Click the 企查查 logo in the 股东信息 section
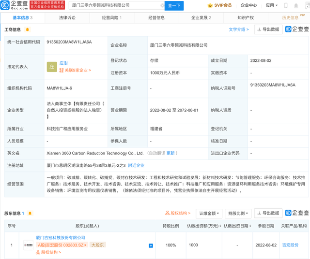 (x=297, y=213)
